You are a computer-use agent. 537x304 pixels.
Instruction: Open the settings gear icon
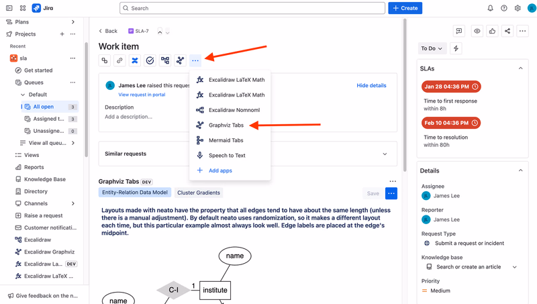coord(518,8)
